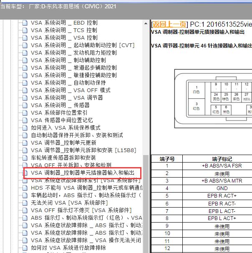Screen dimensions: 252x253
Task: Click page icon beside VSA 调节器_控制单元更新
Action: [x=25, y=143]
